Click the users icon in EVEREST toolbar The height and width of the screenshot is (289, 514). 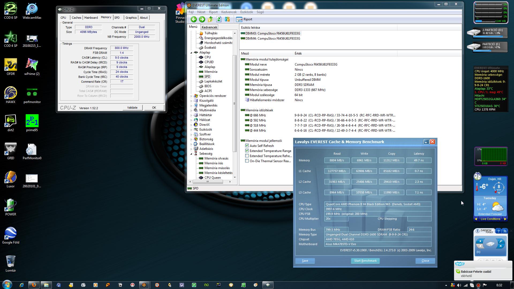tap(227, 19)
